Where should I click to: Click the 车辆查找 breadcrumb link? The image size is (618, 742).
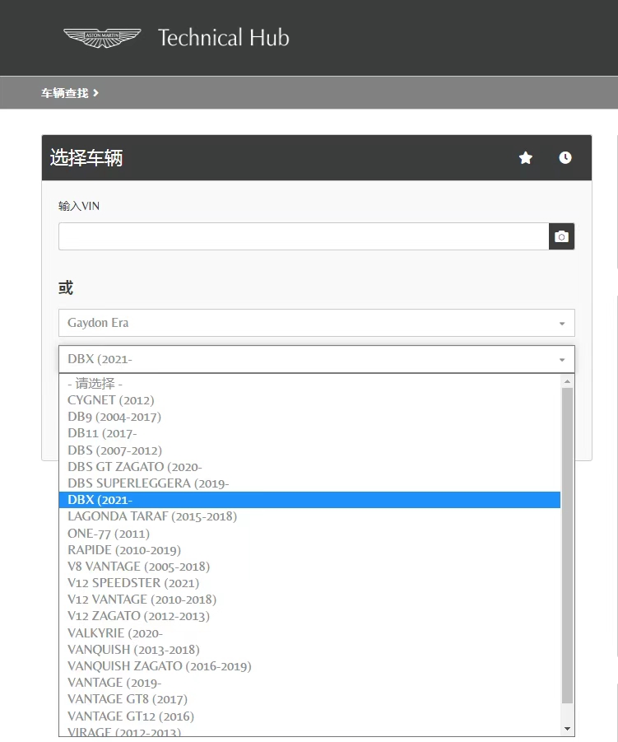(65, 93)
